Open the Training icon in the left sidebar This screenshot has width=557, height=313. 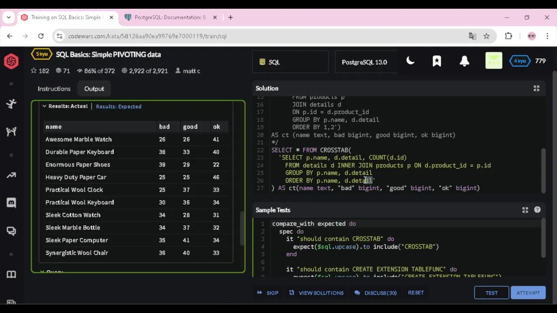click(x=11, y=103)
